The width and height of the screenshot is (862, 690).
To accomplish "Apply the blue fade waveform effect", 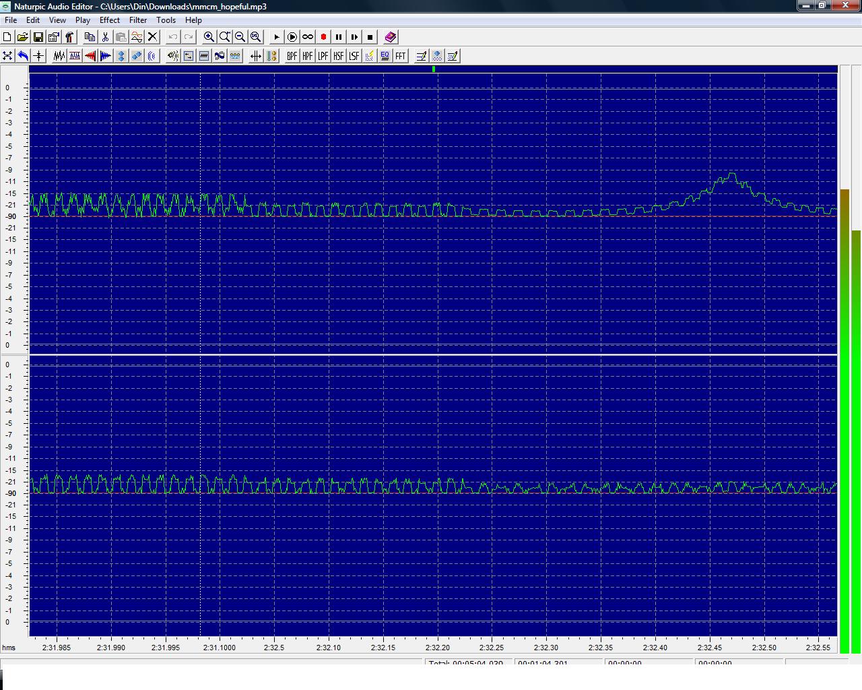I will click(106, 56).
